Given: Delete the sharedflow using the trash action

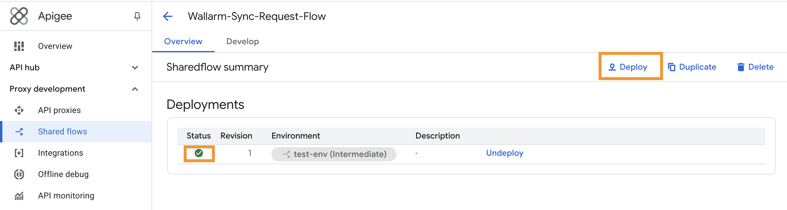Looking at the screenshot, I should pos(755,67).
